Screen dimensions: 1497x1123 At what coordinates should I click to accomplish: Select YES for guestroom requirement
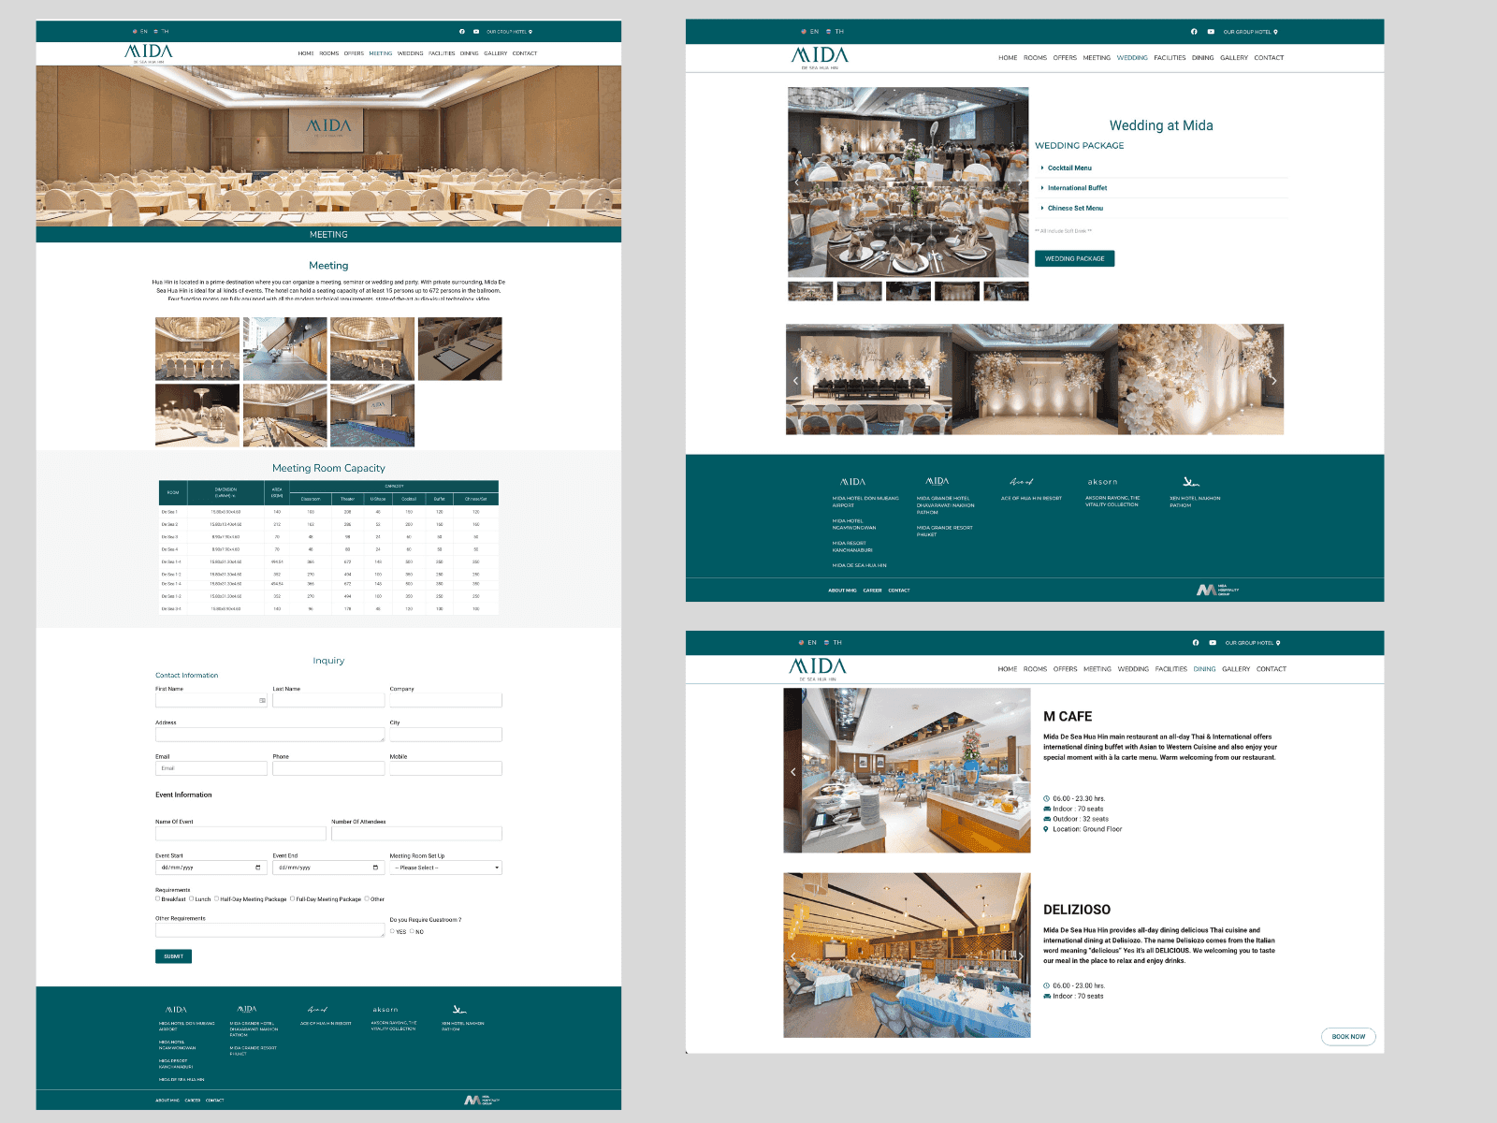(393, 931)
